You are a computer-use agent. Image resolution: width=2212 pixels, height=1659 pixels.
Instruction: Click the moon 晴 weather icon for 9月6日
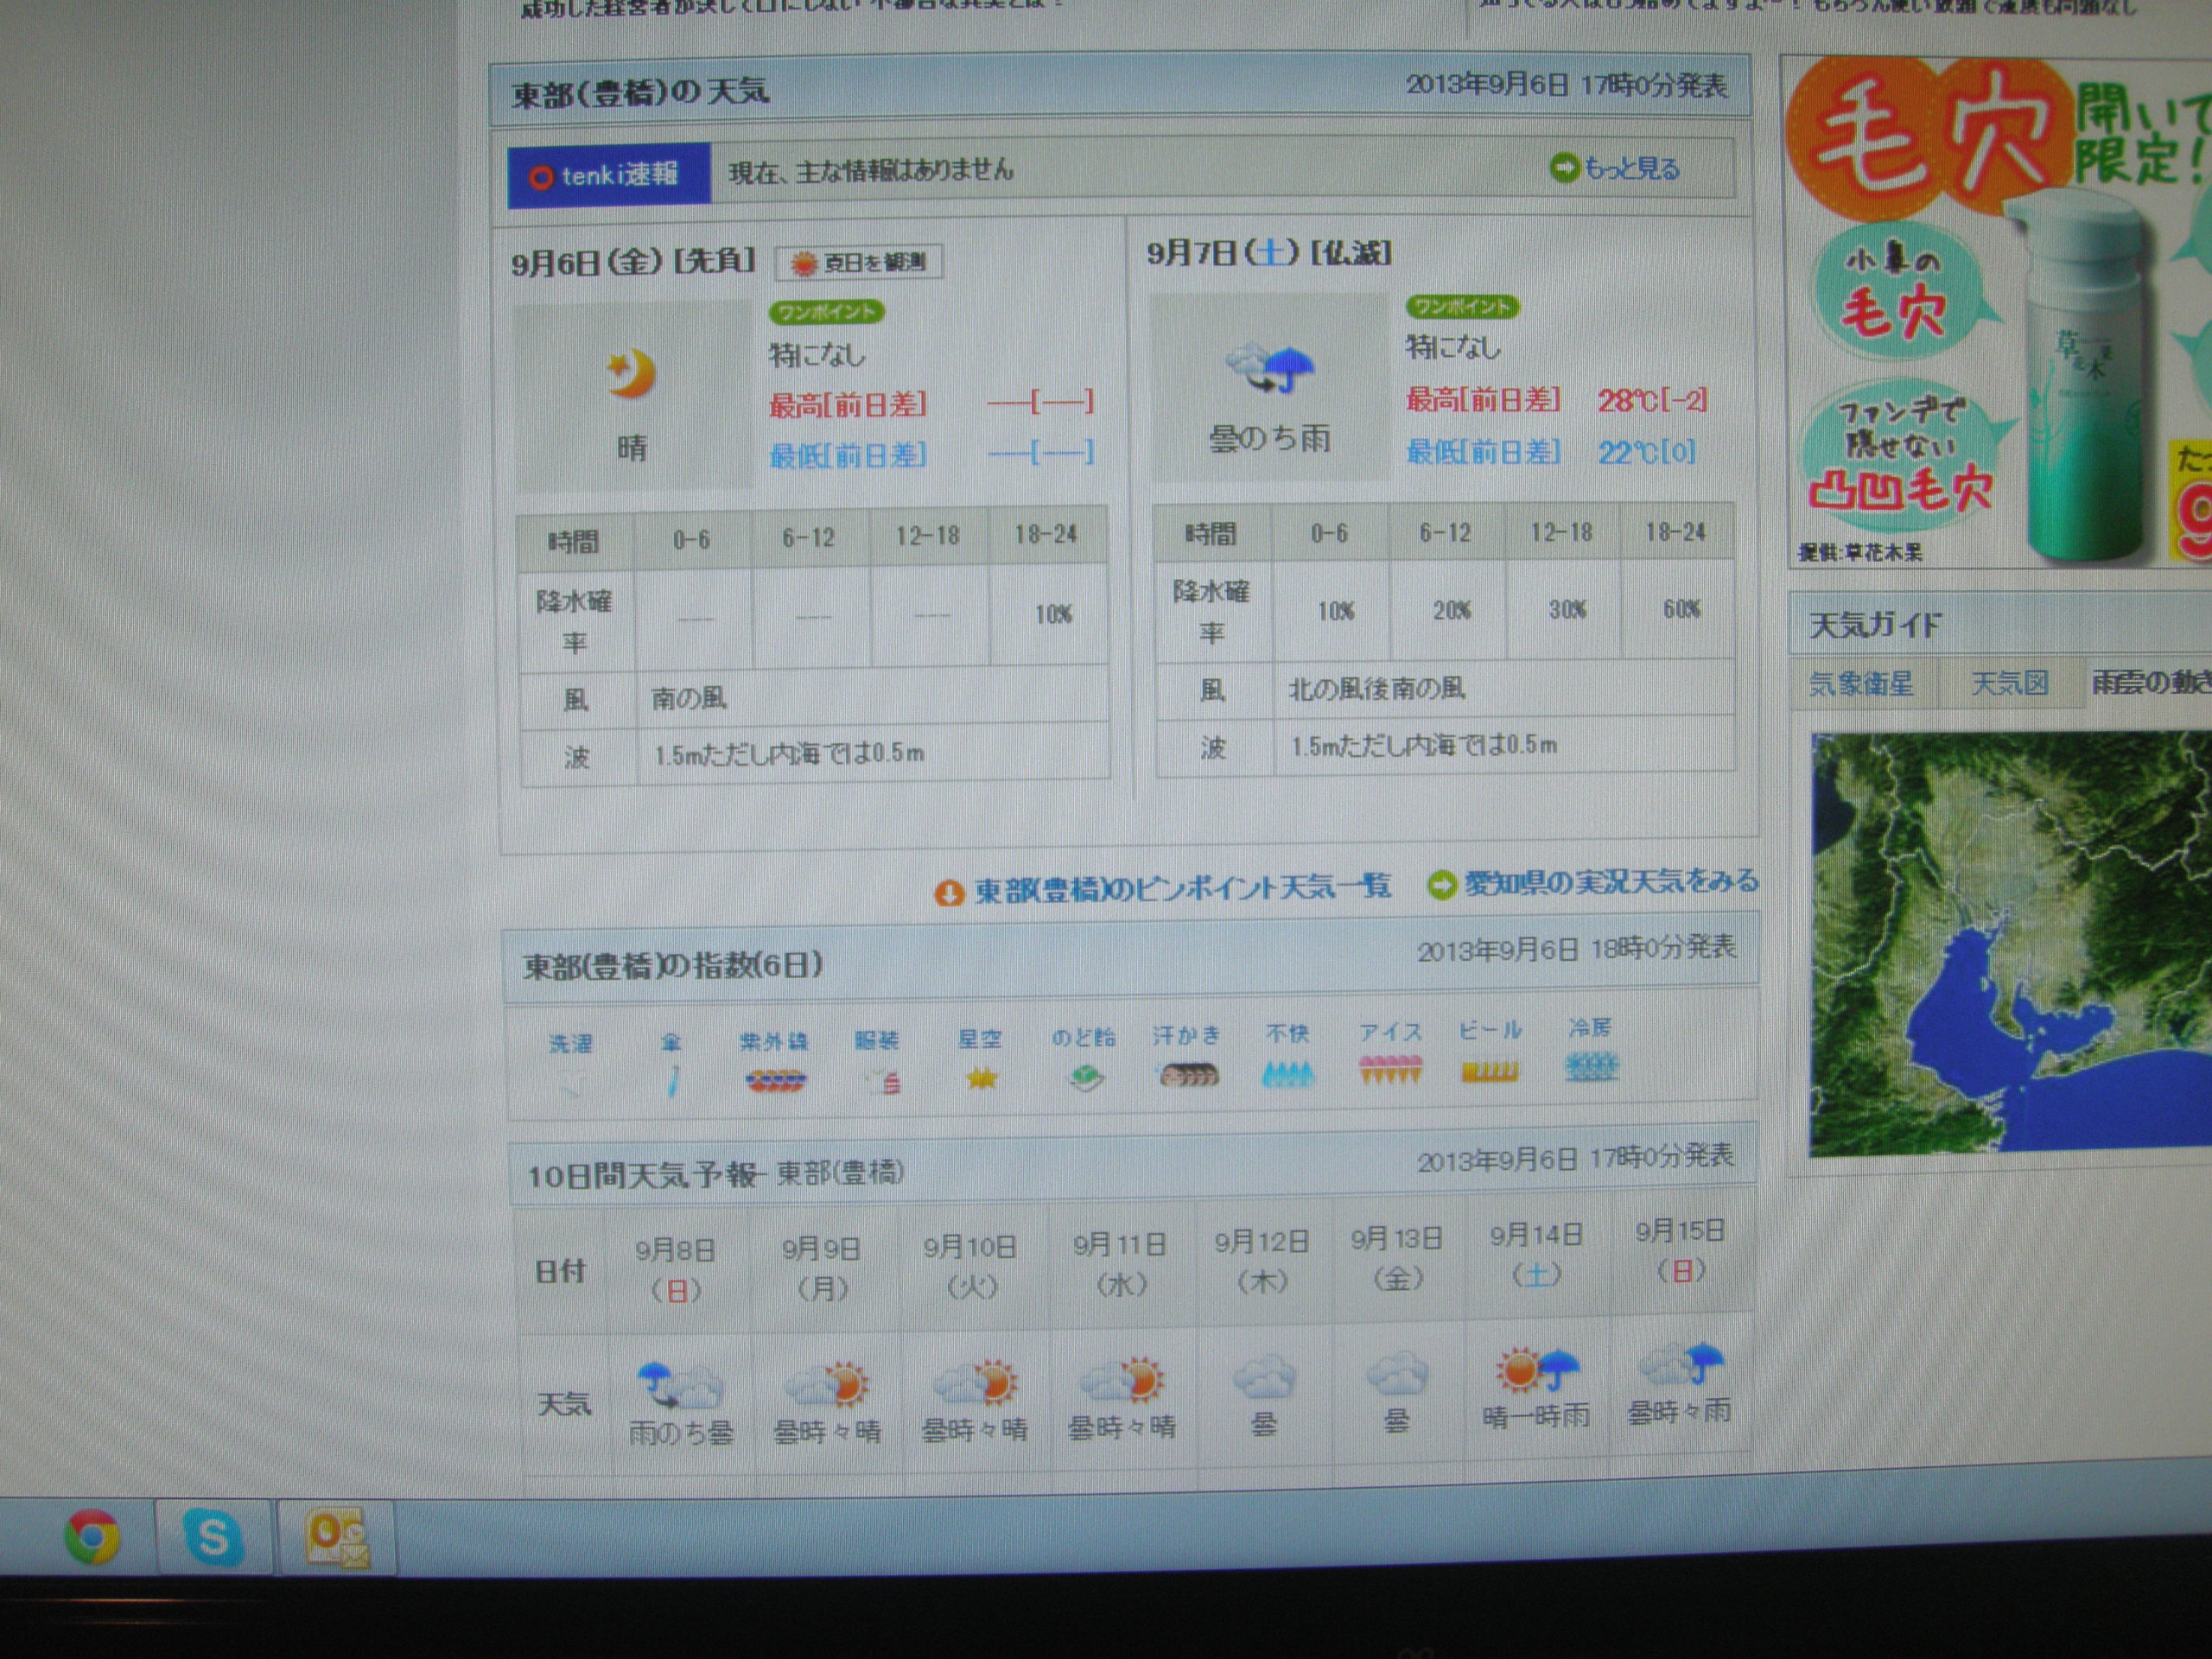point(630,375)
